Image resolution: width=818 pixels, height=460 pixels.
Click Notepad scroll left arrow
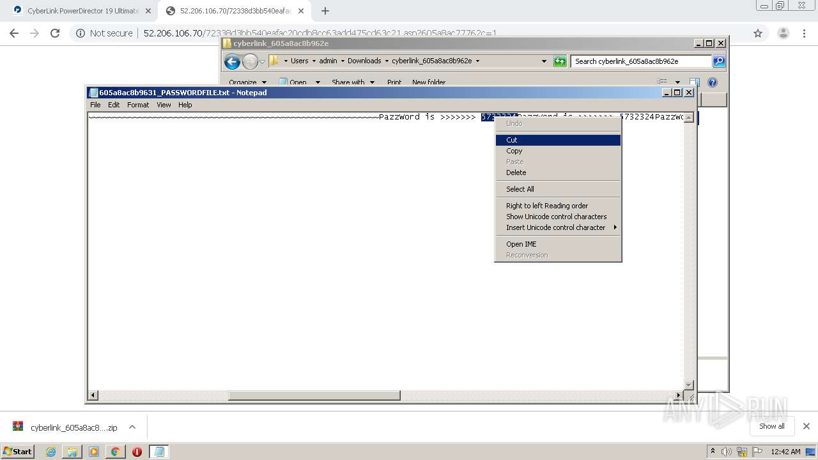coord(93,395)
